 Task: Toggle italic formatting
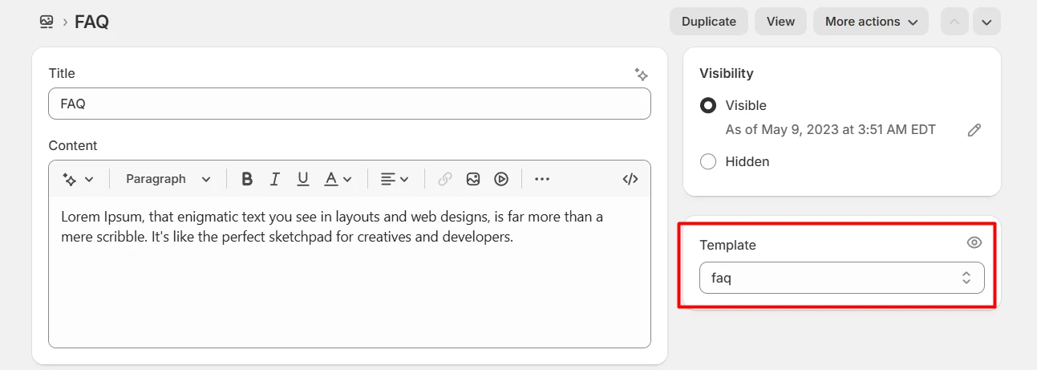(x=275, y=179)
